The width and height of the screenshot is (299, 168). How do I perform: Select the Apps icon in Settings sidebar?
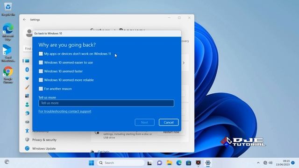click(27, 96)
